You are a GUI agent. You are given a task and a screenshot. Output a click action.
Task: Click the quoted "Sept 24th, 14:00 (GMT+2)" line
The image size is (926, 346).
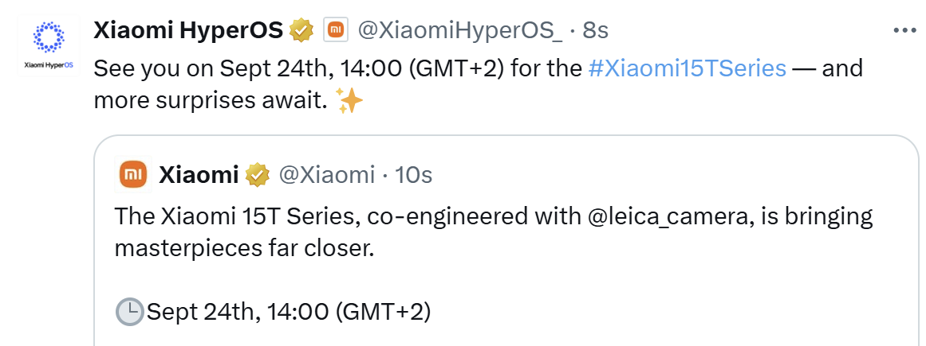point(289,312)
